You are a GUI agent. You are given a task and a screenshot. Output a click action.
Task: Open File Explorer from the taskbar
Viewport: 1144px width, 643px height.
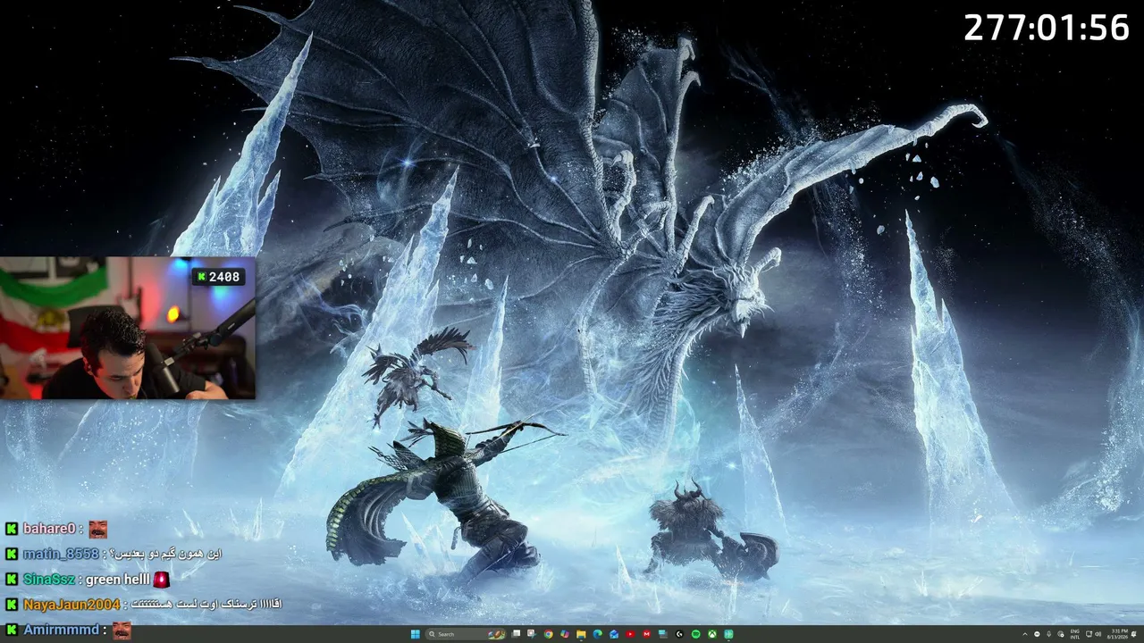click(x=581, y=634)
